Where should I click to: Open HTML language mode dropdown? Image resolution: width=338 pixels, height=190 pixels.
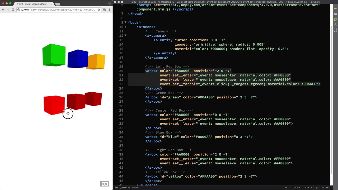point(308,188)
